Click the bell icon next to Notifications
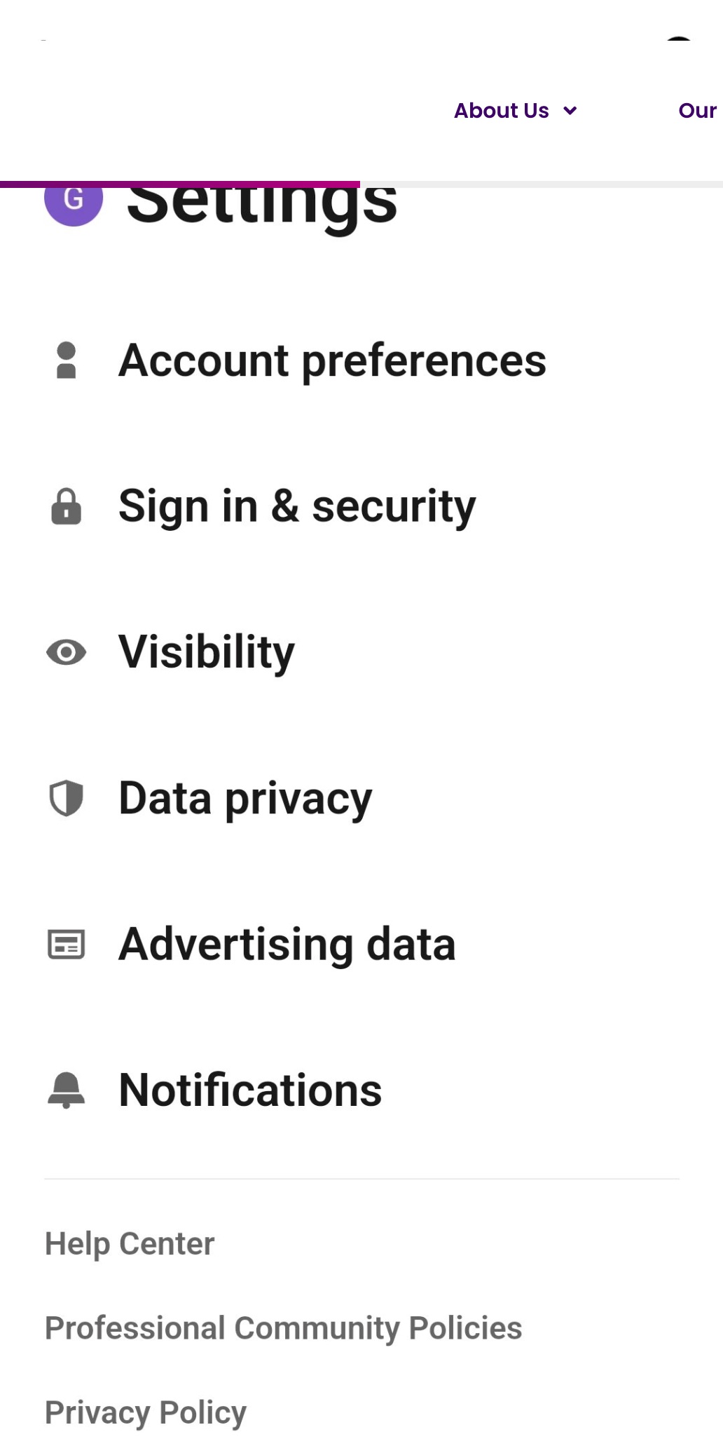The image size is (723, 1439). pyautogui.click(x=66, y=1090)
